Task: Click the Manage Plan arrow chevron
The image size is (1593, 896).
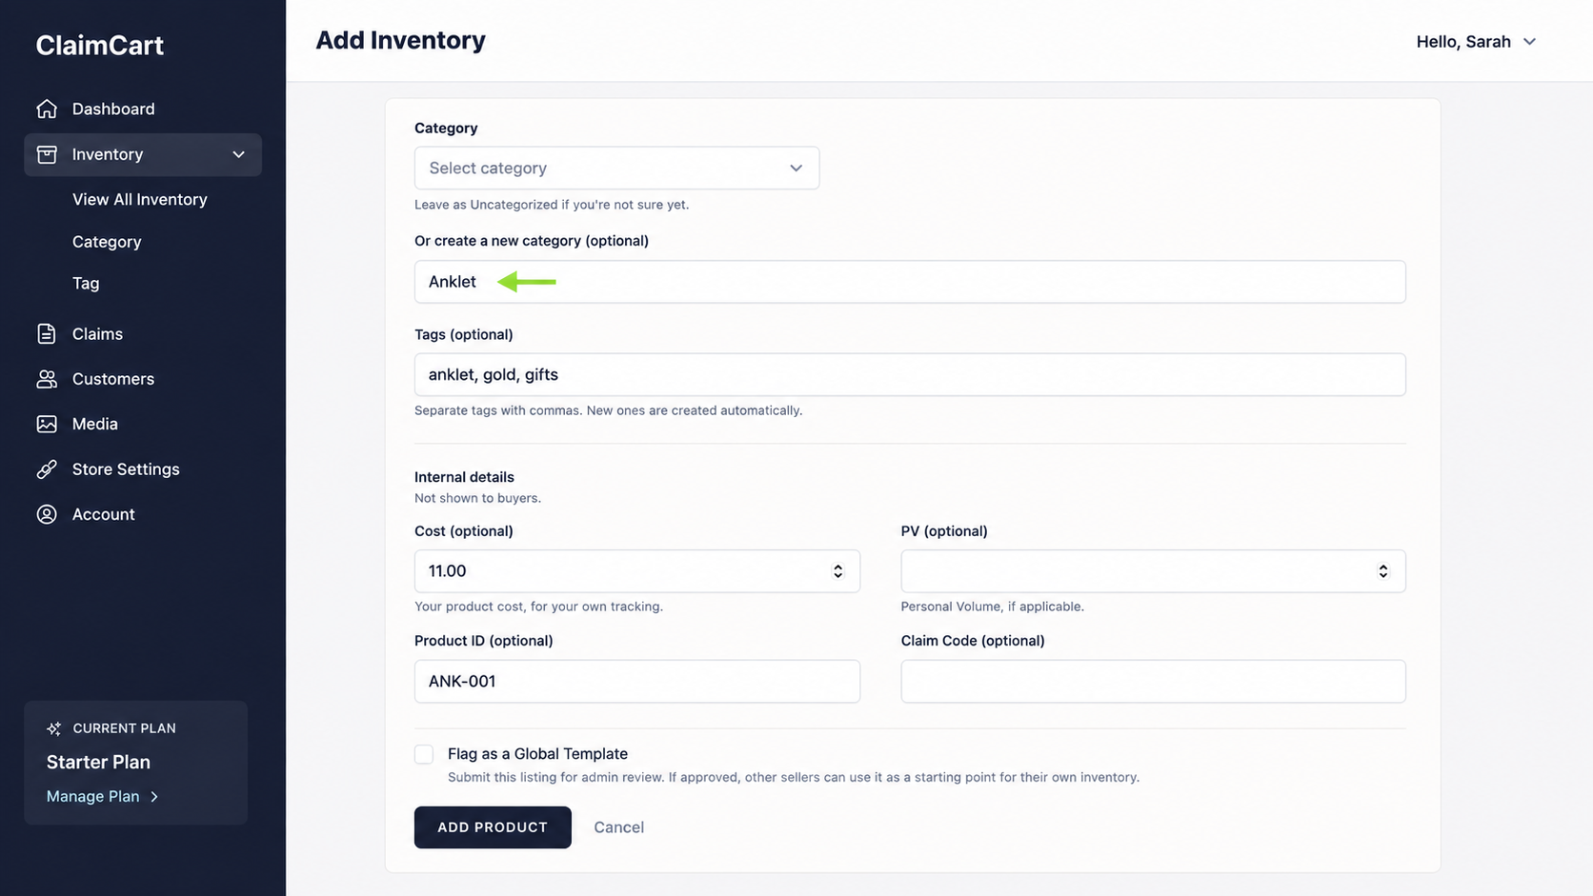Action: 154,796
